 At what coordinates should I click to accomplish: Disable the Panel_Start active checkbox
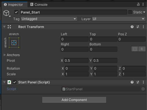coord(16,12)
